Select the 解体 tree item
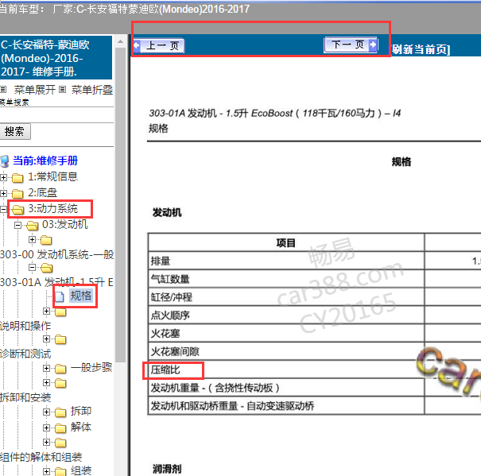 [81, 427]
